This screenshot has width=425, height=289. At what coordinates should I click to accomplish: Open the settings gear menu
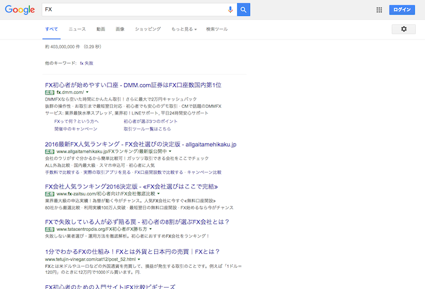(x=404, y=29)
